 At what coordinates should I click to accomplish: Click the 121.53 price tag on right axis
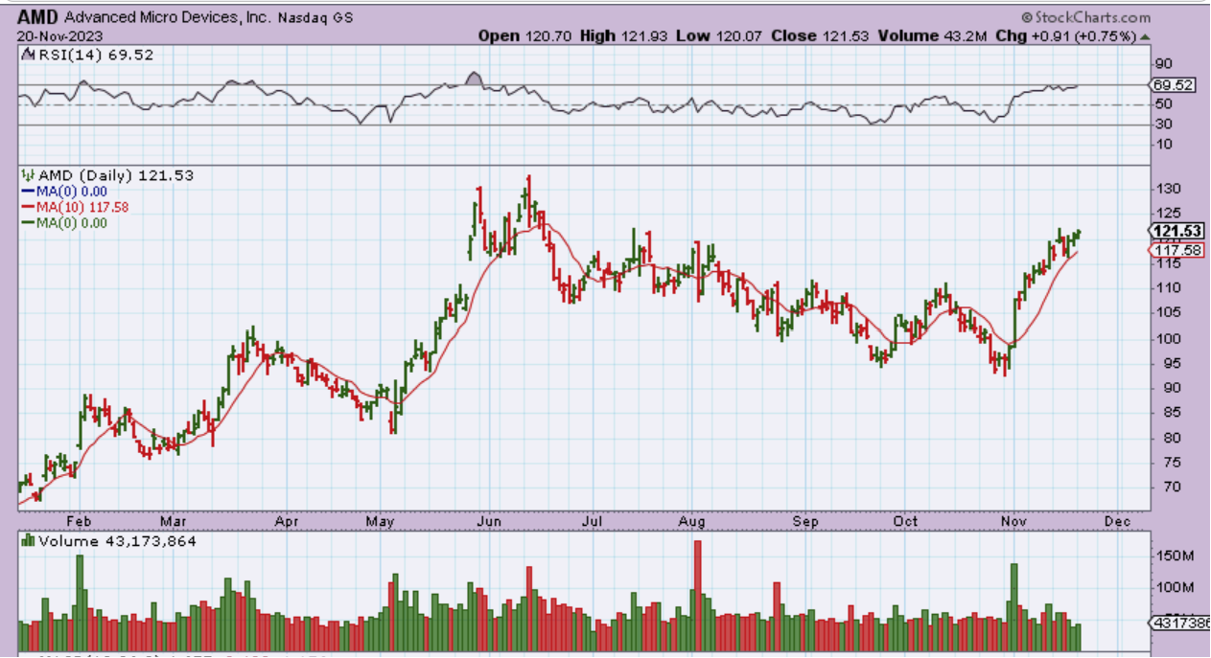pyautogui.click(x=1177, y=231)
